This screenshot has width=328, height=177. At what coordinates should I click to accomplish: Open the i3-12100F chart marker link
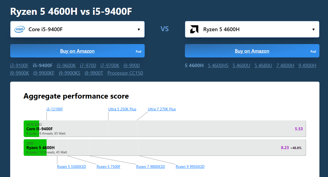click(55, 109)
